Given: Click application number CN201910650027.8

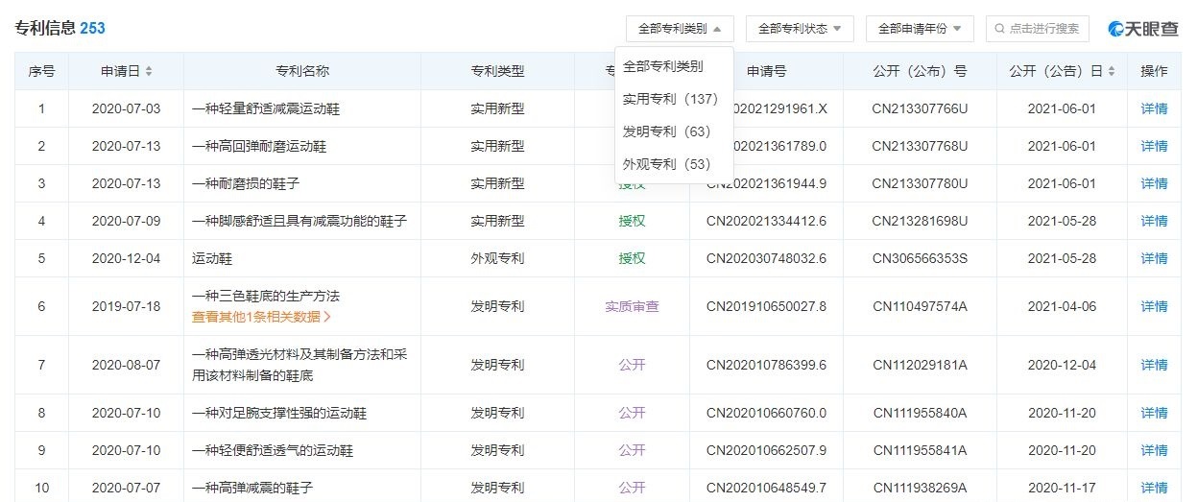Looking at the screenshot, I should 766,306.
